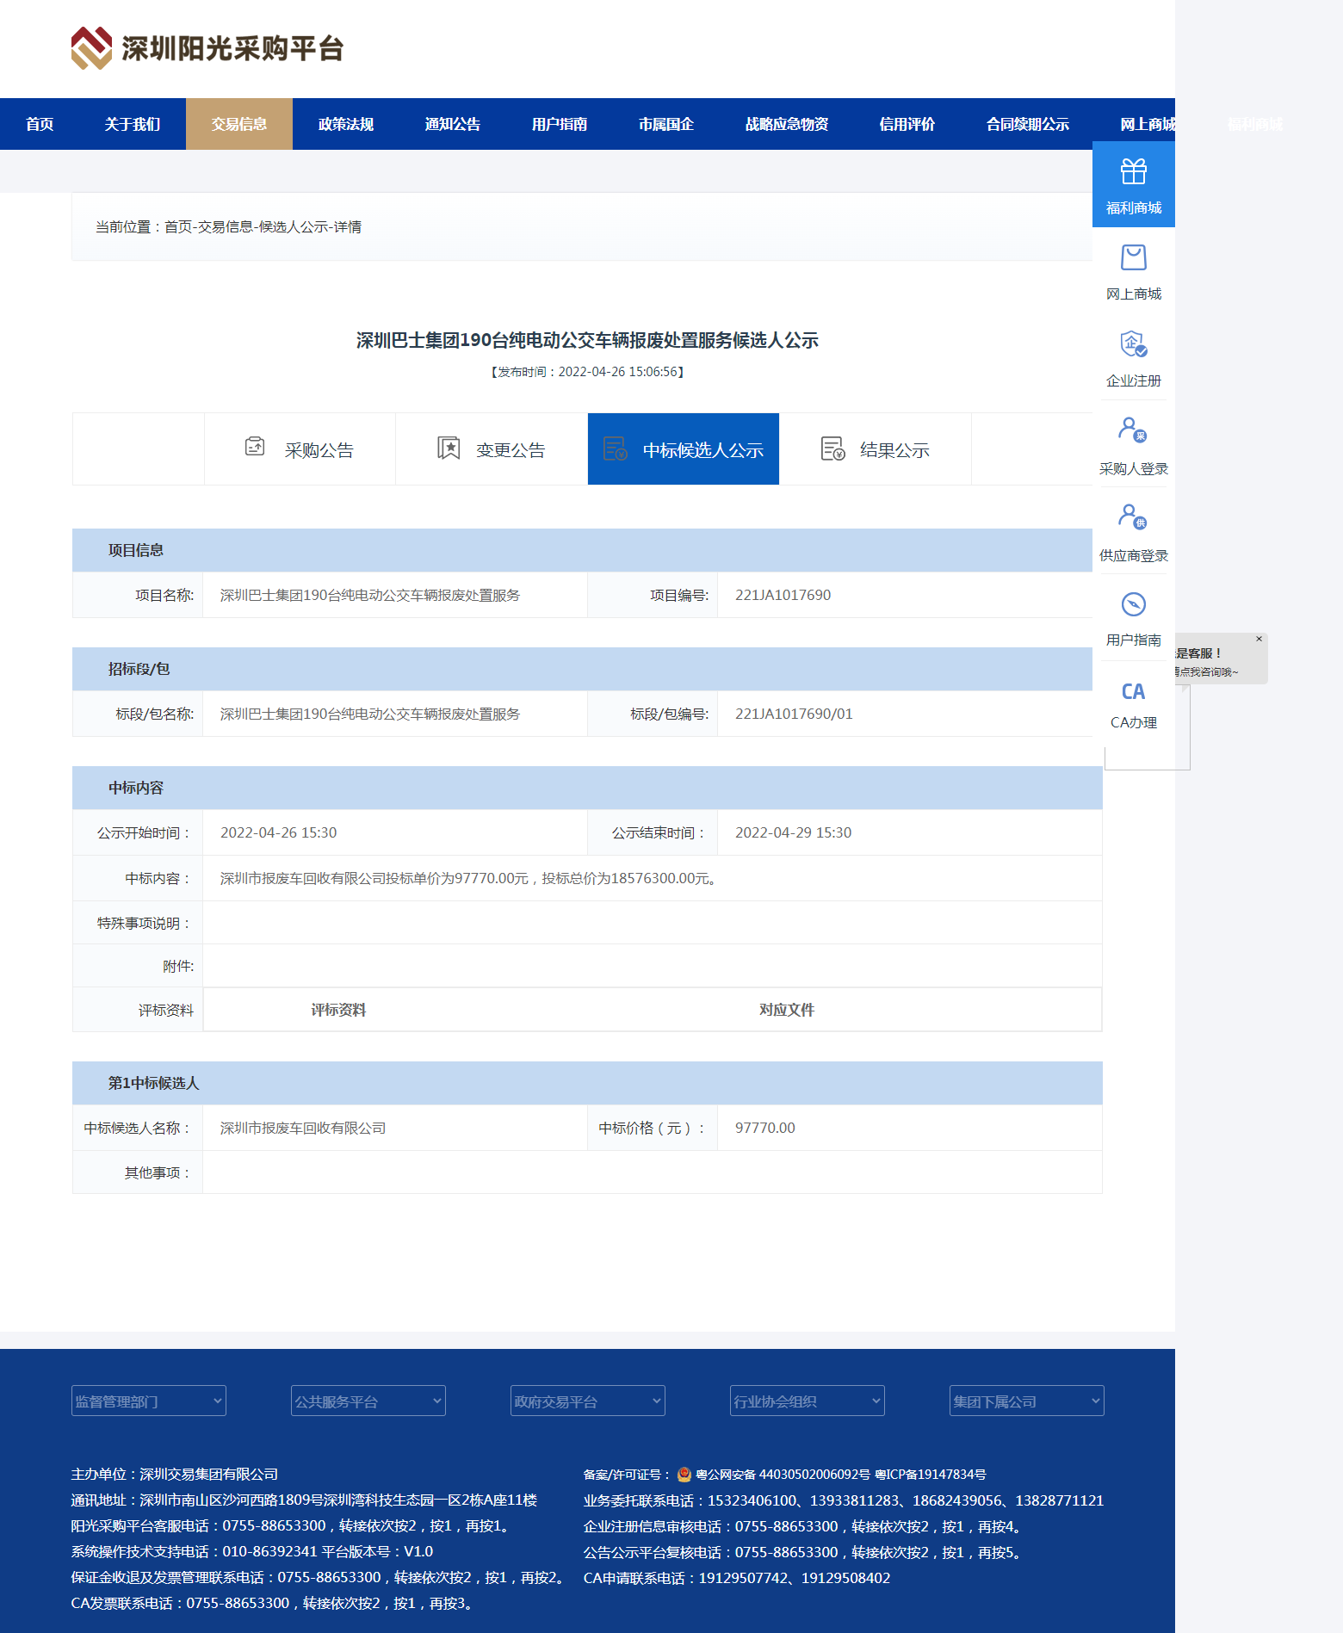
Task: Click the police badge icon in footer
Action: pos(684,1475)
